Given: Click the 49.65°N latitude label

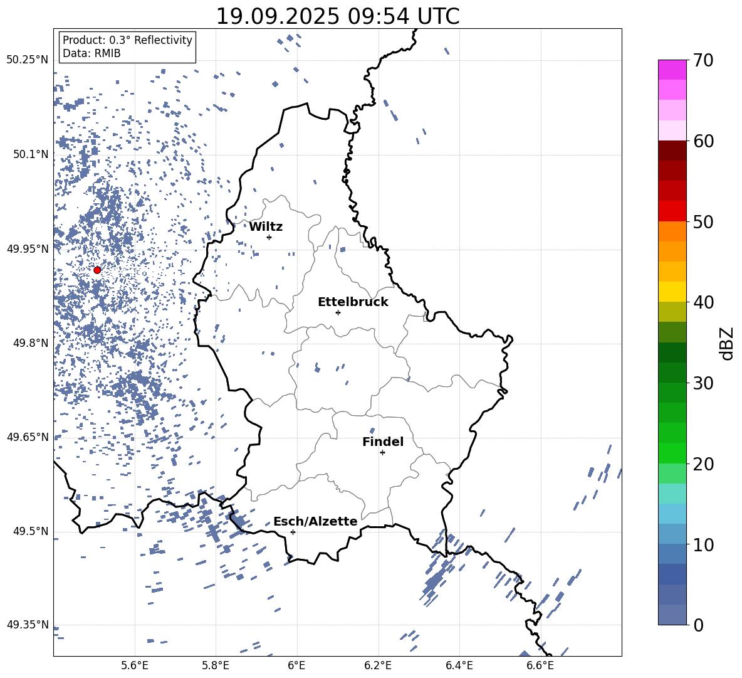Looking at the screenshot, I should [28, 437].
